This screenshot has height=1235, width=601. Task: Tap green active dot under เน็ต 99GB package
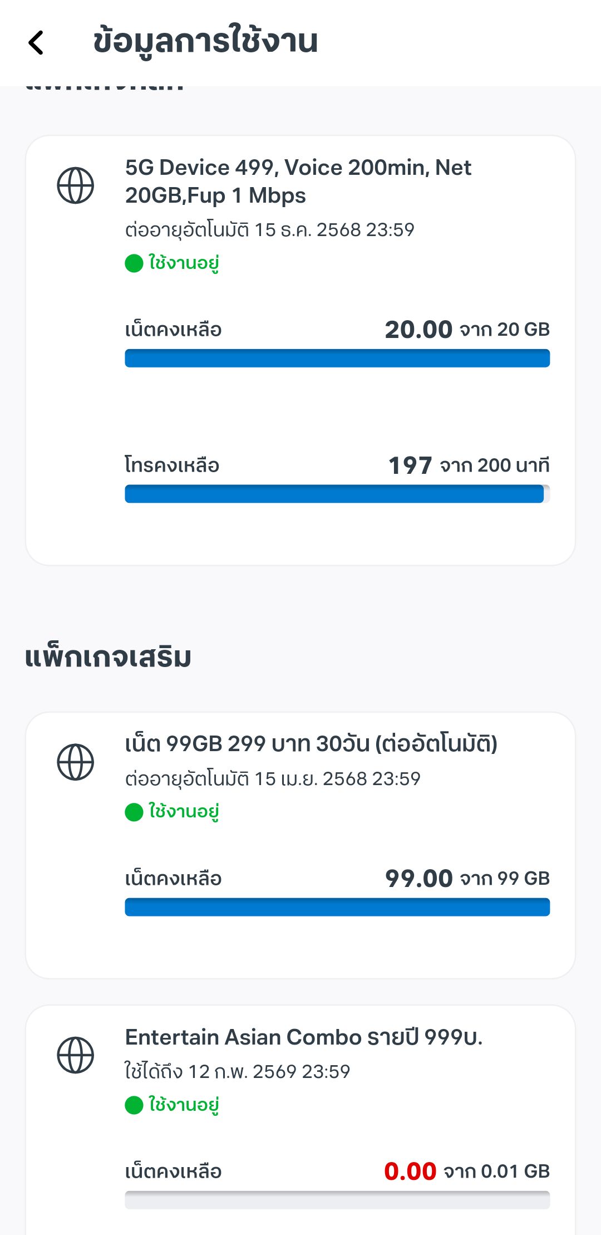tap(134, 812)
